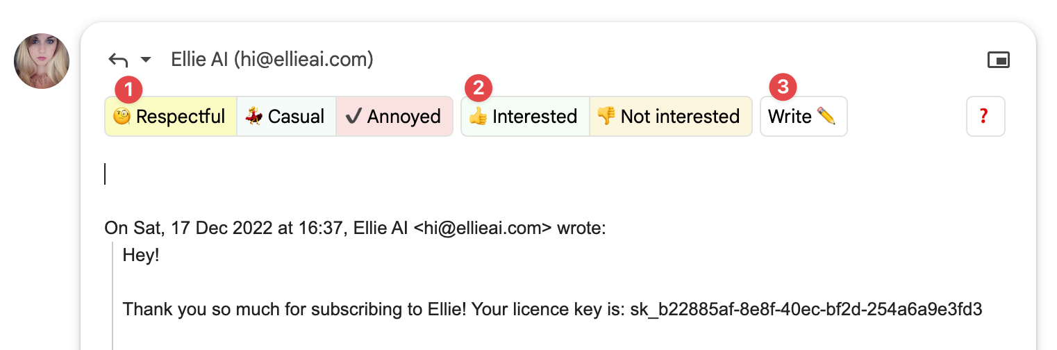Click the reply arrow icon

tap(118, 60)
